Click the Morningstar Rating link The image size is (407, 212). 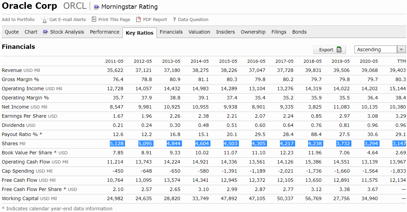[x=129, y=7]
